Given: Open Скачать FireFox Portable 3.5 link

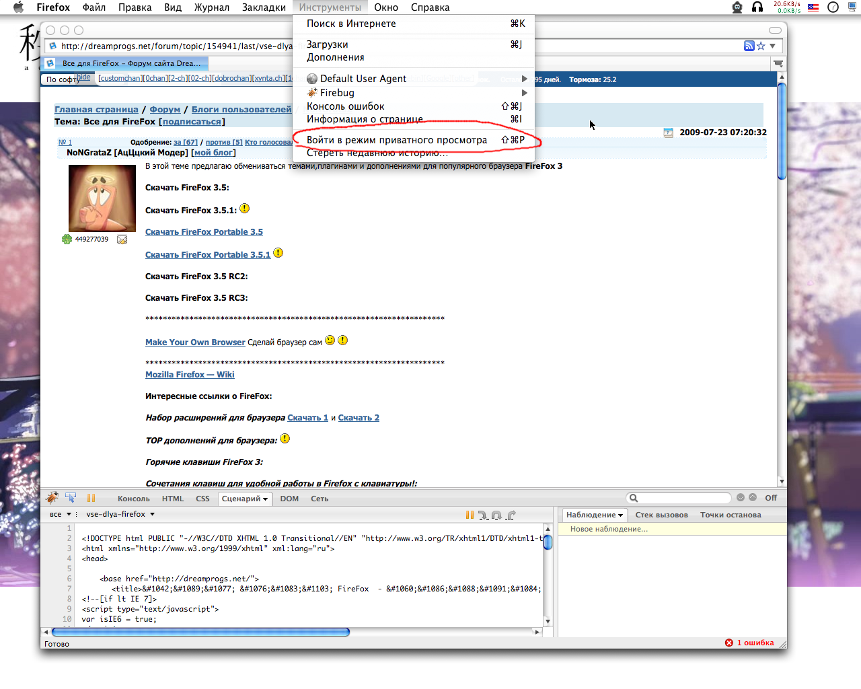Looking at the screenshot, I should (204, 232).
